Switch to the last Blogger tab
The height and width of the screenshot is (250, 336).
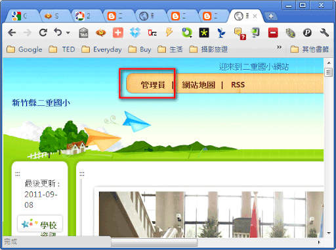215,16
